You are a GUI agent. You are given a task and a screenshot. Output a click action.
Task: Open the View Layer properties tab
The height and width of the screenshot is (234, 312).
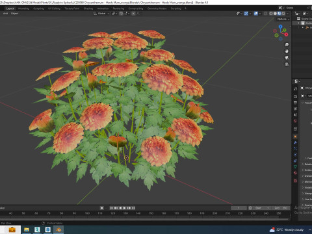point(295,109)
